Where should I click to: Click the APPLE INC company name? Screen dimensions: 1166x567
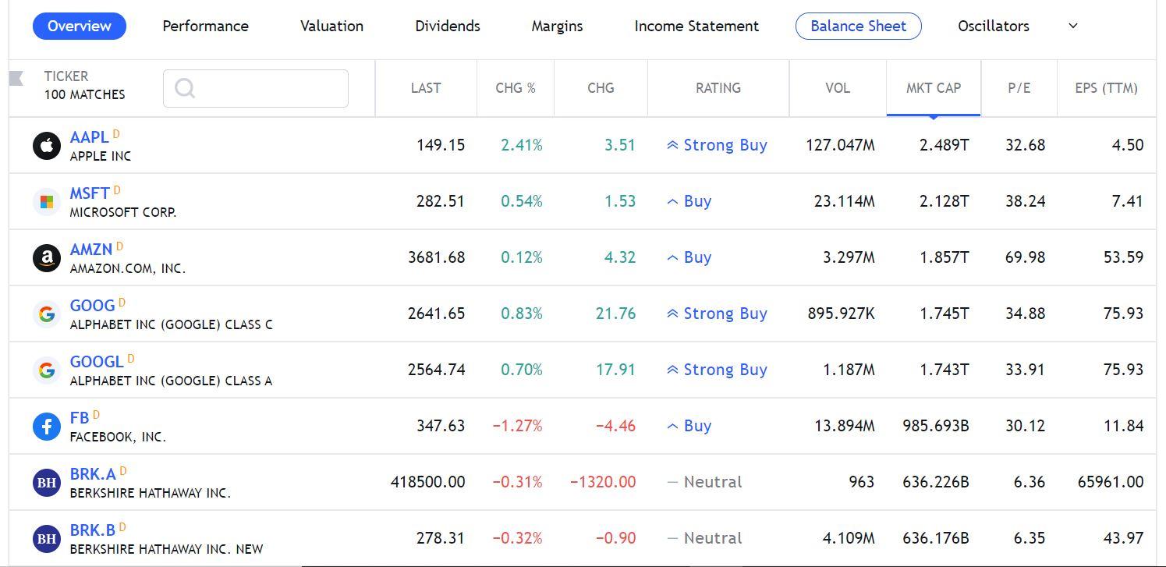click(x=101, y=156)
